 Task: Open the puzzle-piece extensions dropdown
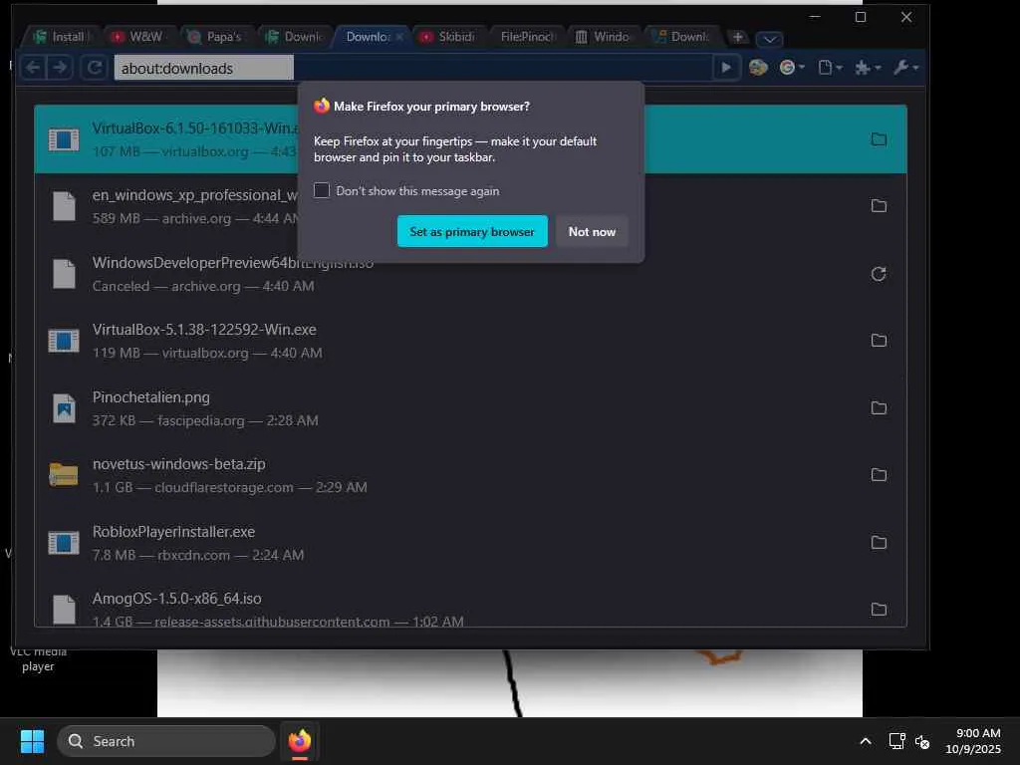tap(868, 68)
